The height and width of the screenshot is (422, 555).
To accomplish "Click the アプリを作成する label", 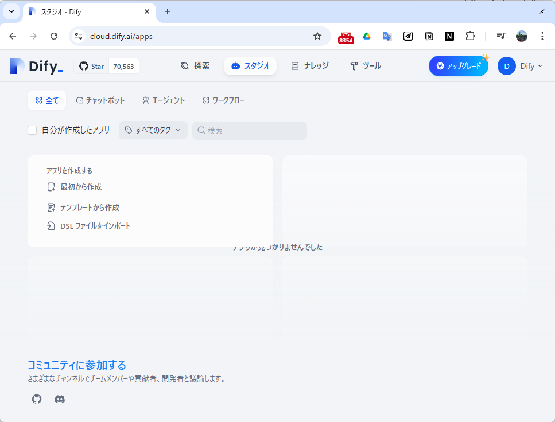I will pos(69,170).
